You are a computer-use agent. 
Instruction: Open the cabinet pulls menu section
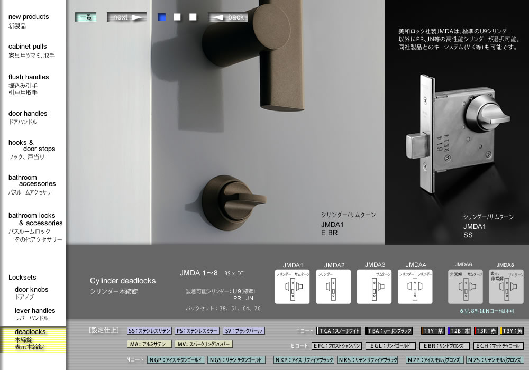28,47
